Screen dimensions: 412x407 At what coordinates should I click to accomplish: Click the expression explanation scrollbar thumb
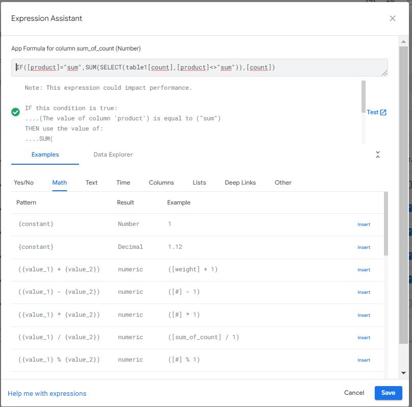coord(364,97)
